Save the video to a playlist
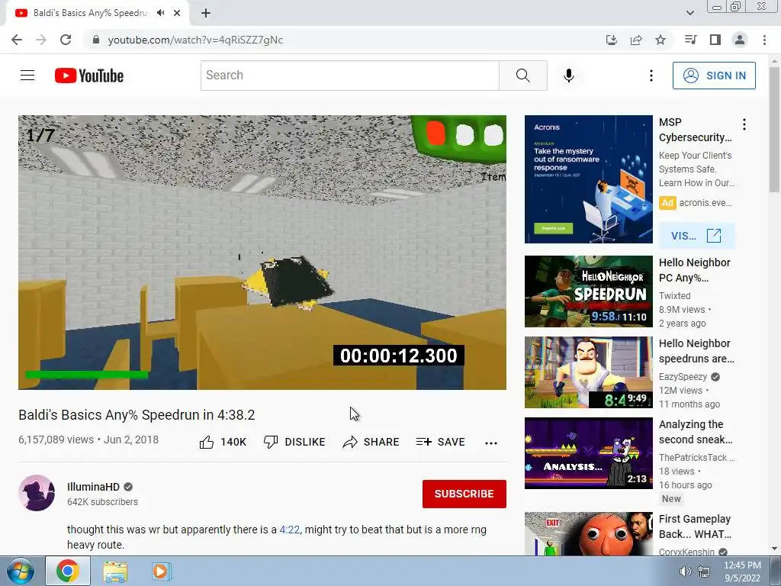The image size is (781, 586). point(440,442)
